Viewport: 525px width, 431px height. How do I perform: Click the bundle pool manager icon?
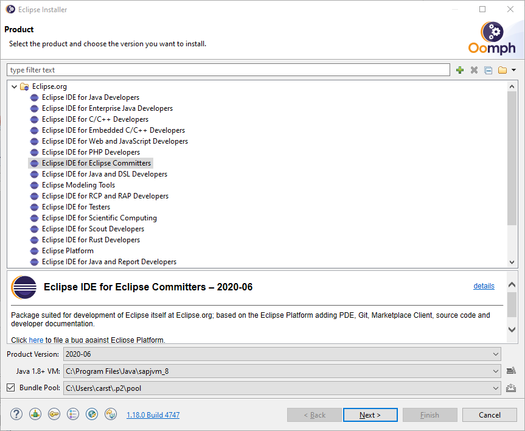511,388
